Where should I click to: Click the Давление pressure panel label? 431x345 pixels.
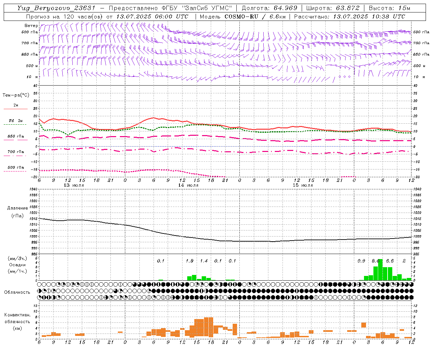[17, 208]
